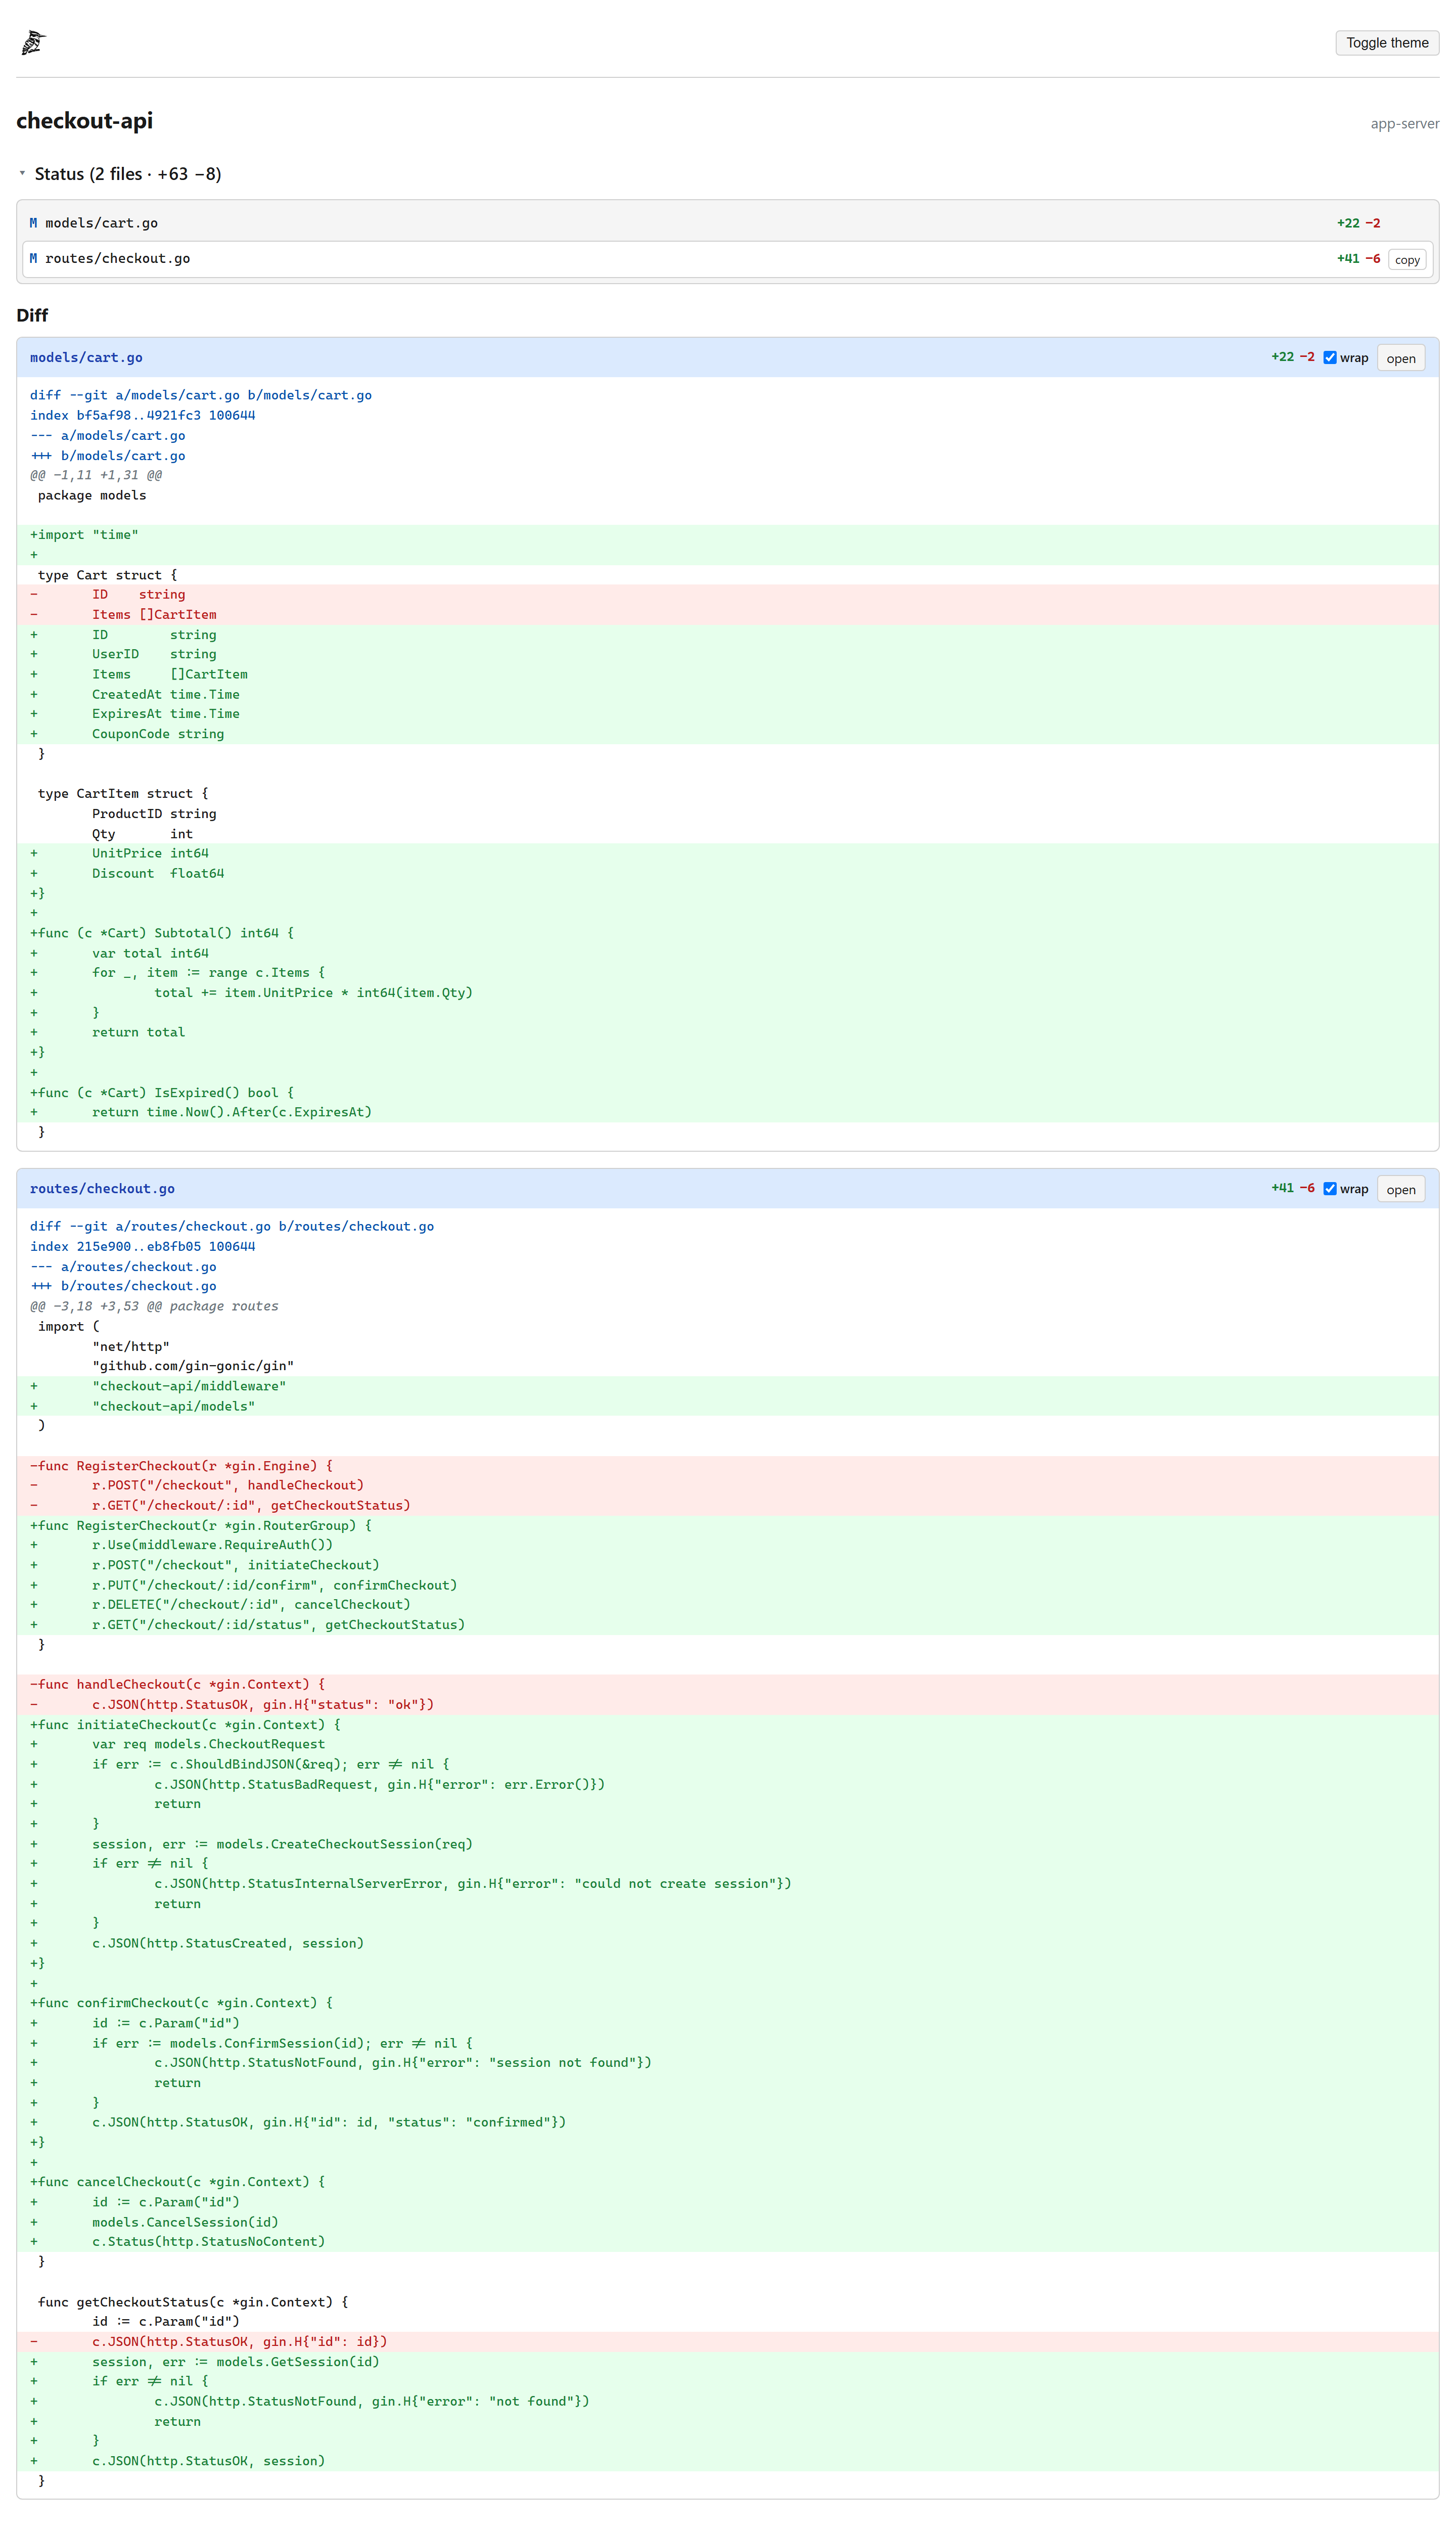Click the added line '+import "time"'
The height and width of the screenshot is (2532, 1456).
[x=727, y=535]
